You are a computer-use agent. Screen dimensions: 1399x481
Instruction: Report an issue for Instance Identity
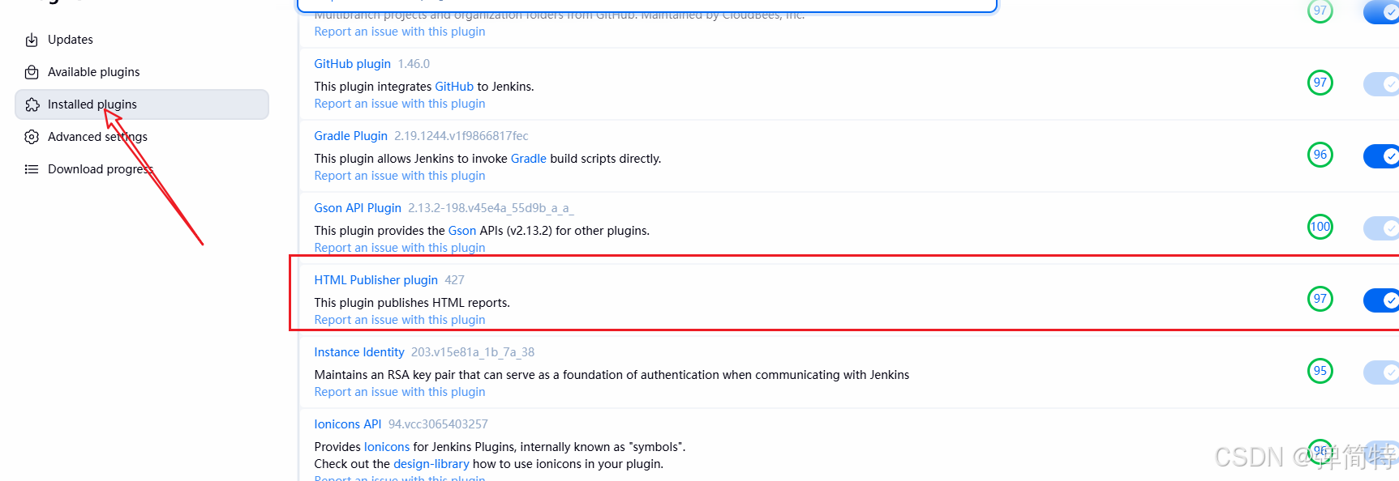400,392
